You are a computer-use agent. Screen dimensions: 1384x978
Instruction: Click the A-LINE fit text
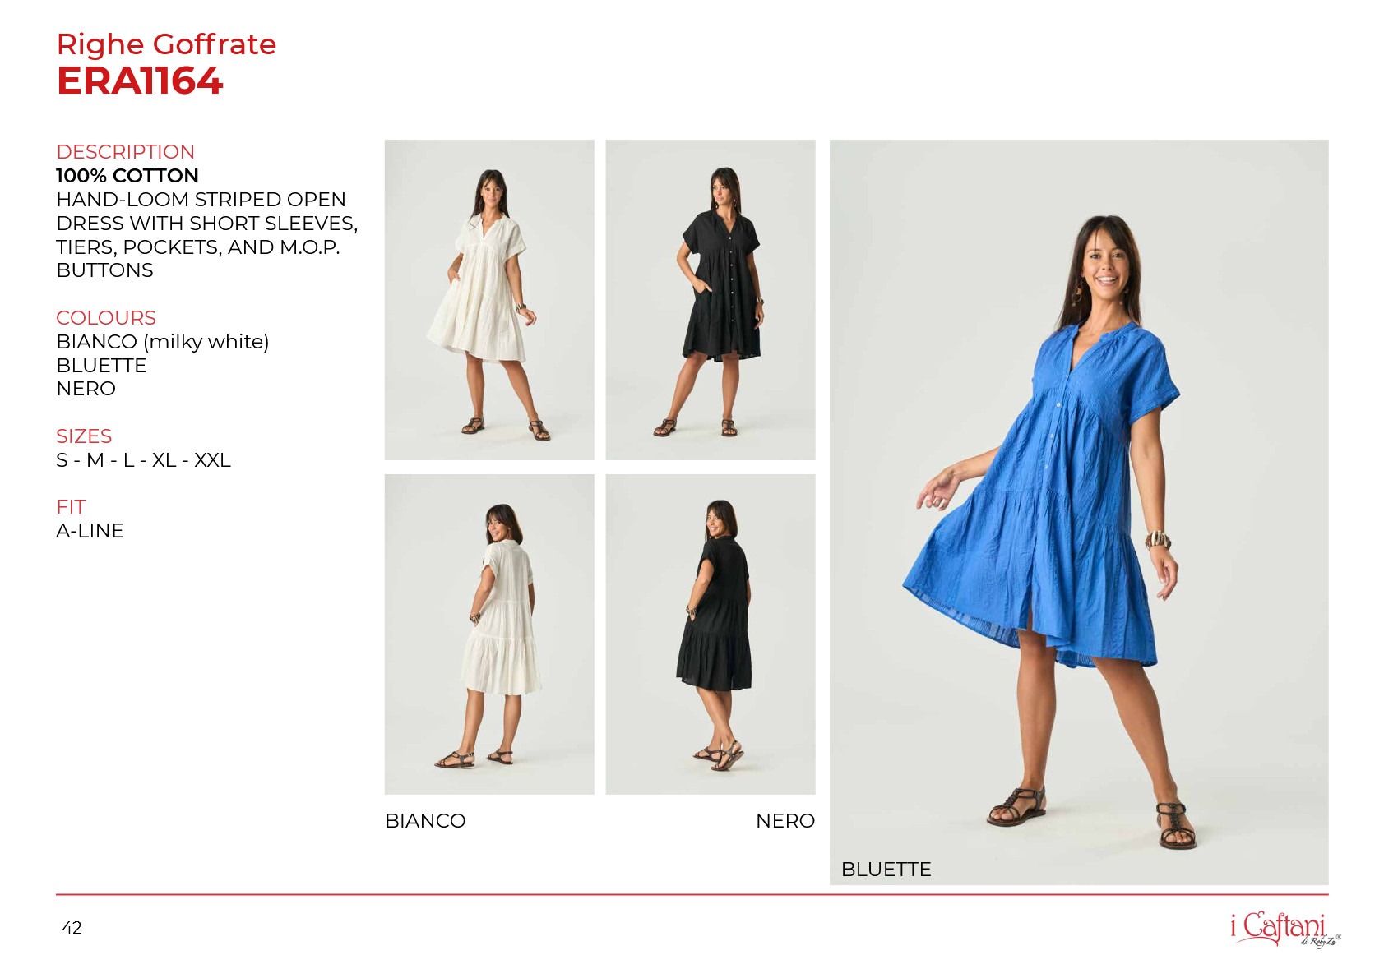90,531
